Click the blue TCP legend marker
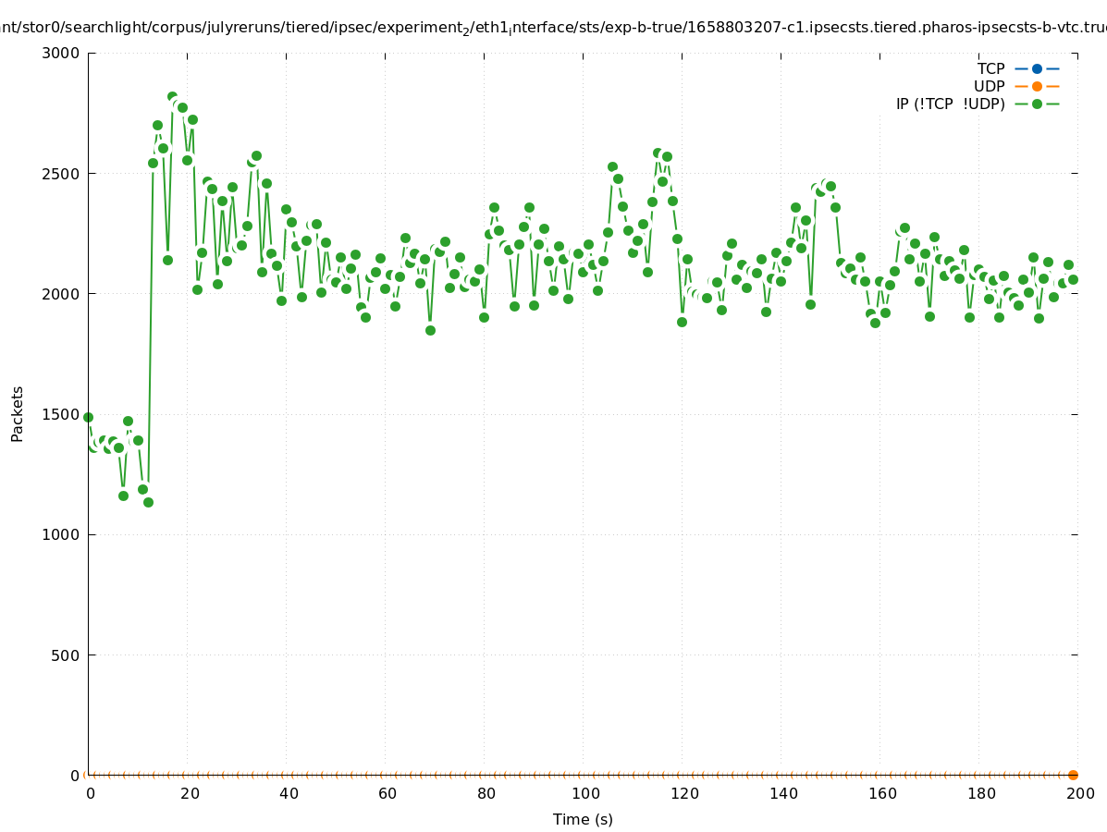This screenshot has height=832, width=1107. click(x=1037, y=68)
